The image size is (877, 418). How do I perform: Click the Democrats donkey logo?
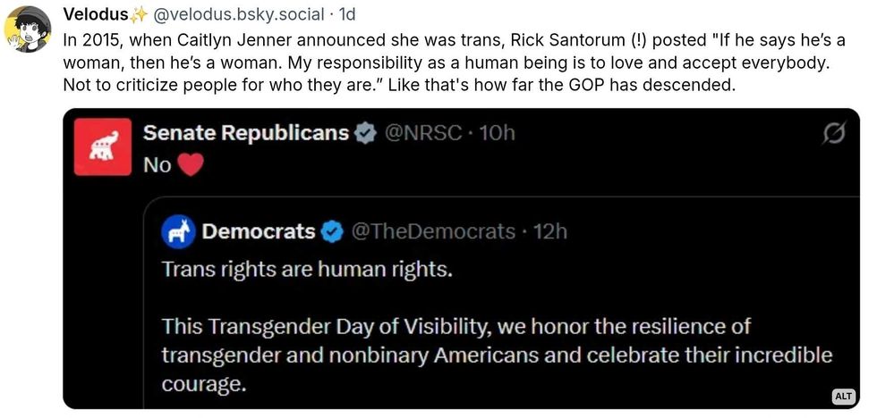coord(179,231)
